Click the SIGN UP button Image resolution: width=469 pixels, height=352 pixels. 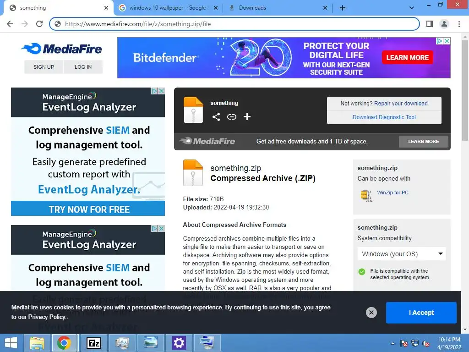(x=44, y=67)
